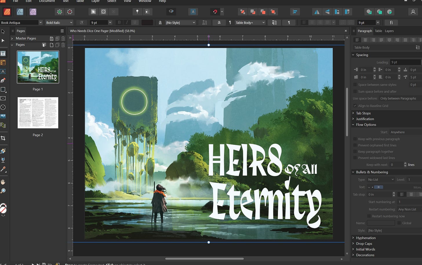Select the Pen tool in toolbar
The width and height of the screenshot is (422, 265).
[3, 80]
